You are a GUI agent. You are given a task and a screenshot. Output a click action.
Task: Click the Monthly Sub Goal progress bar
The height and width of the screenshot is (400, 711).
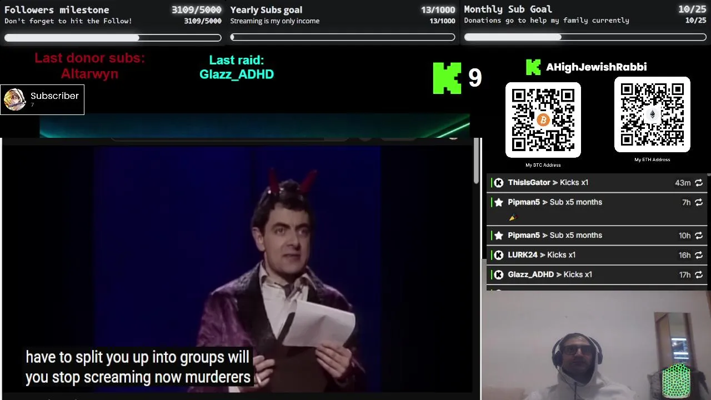(585, 37)
